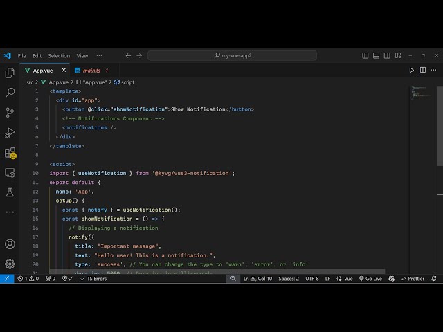Open the Manage gear icon
Viewport: 443px width, 332px height.
tap(10, 264)
